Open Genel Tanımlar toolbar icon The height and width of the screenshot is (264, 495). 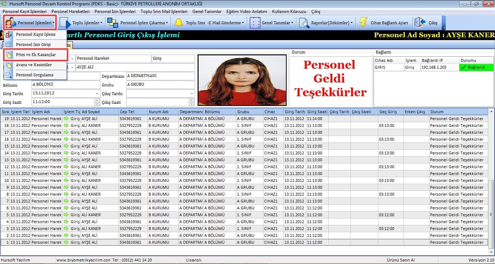click(x=255, y=23)
